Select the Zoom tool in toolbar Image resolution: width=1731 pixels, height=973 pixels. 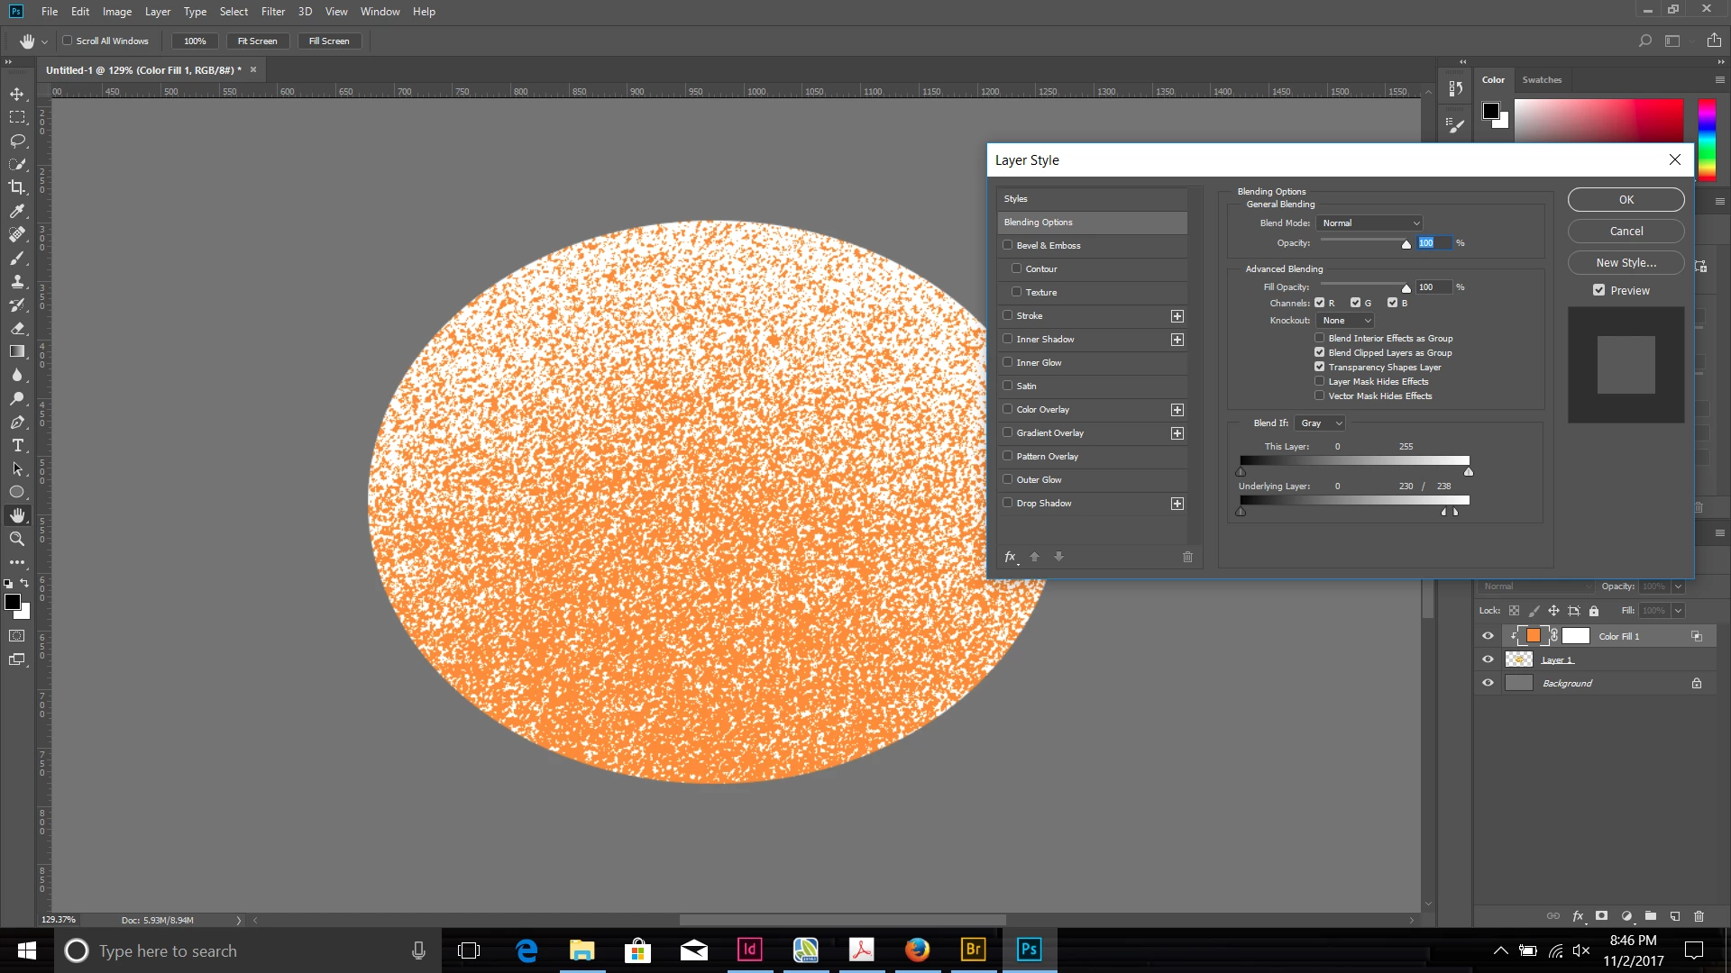[17, 539]
